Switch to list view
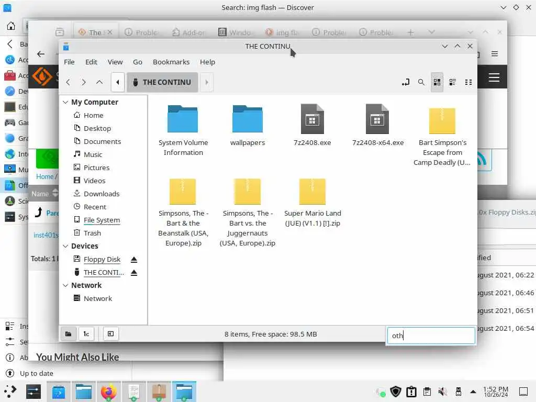The height and width of the screenshot is (402, 536). click(x=453, y=82)
